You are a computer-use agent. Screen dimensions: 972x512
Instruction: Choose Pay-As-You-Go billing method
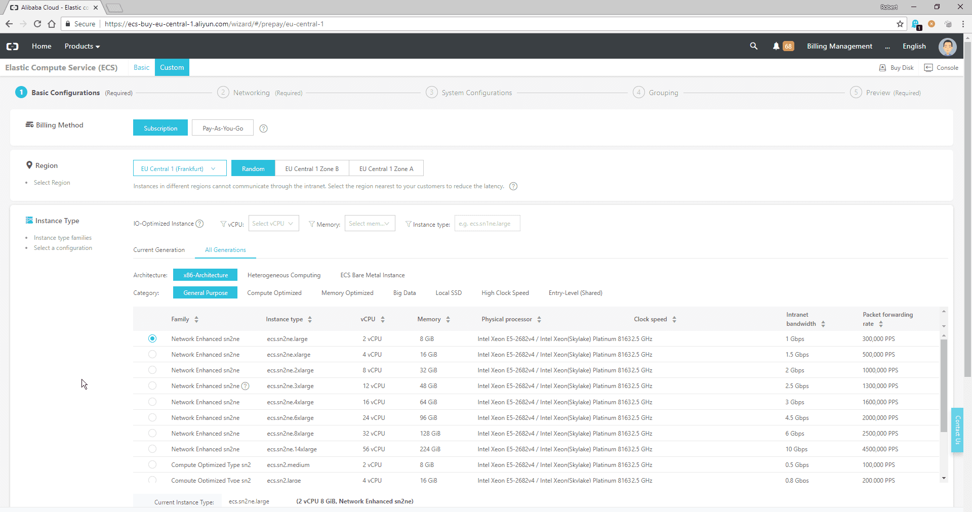(x=223, y=128)
